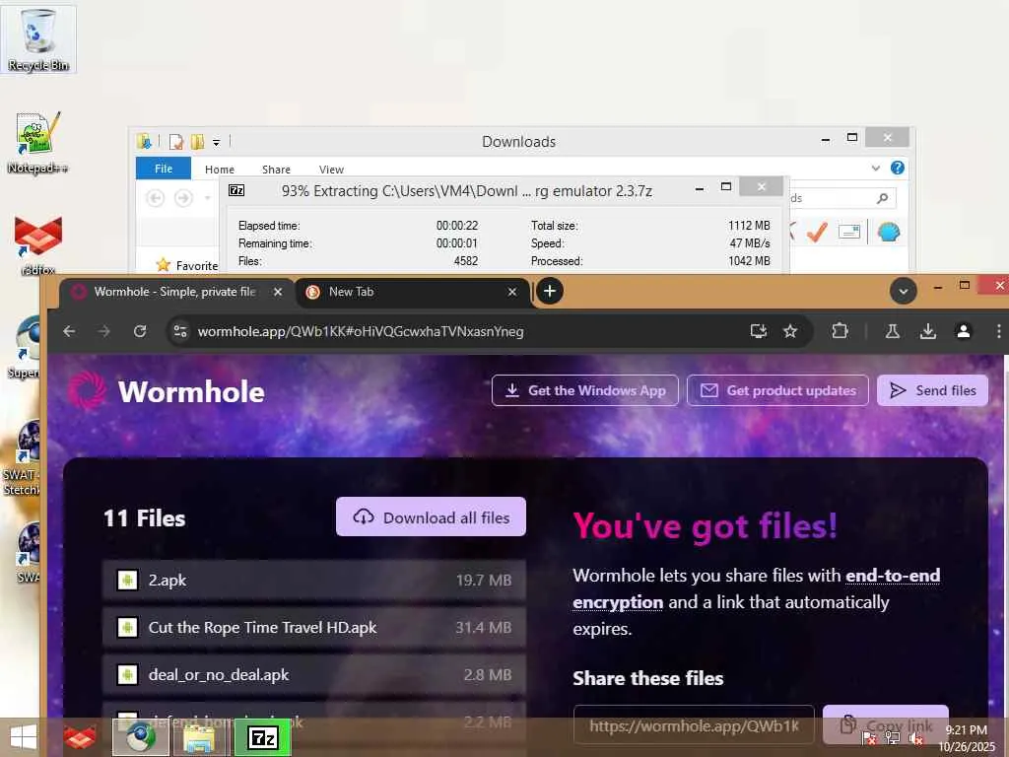The height and width of the screenshot is (757, 1009).
Task: Click the properties card icon in Explorer ribbon
Action: point(849,232)
